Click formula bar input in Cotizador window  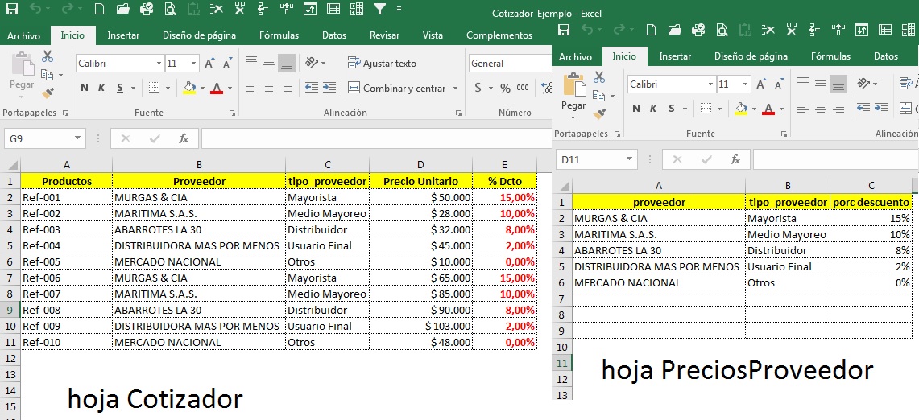pyautogui.click(x=376, y=139)
